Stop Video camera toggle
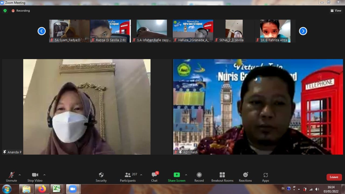This screenshot has height=194, width=345. click(x=35, y=177)
